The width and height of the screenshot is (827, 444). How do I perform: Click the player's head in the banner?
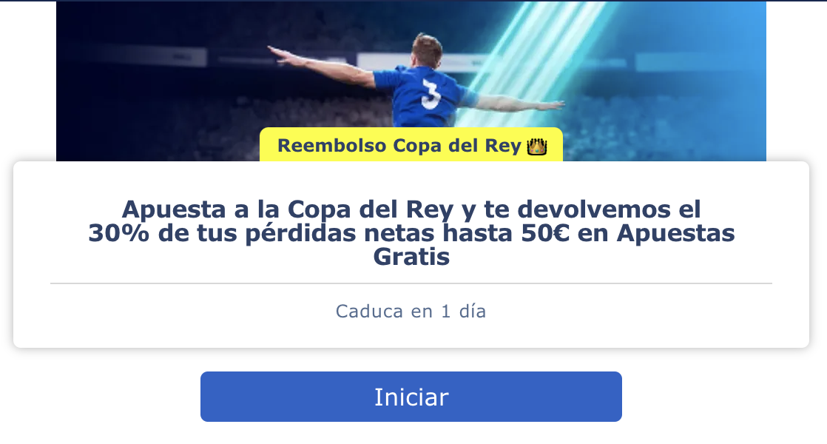click(426, 51)
